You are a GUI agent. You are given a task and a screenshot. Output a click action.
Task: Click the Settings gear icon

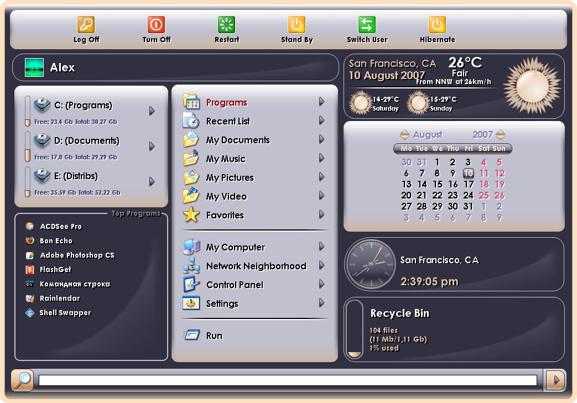pyautogui.click(x=191, y=303)
